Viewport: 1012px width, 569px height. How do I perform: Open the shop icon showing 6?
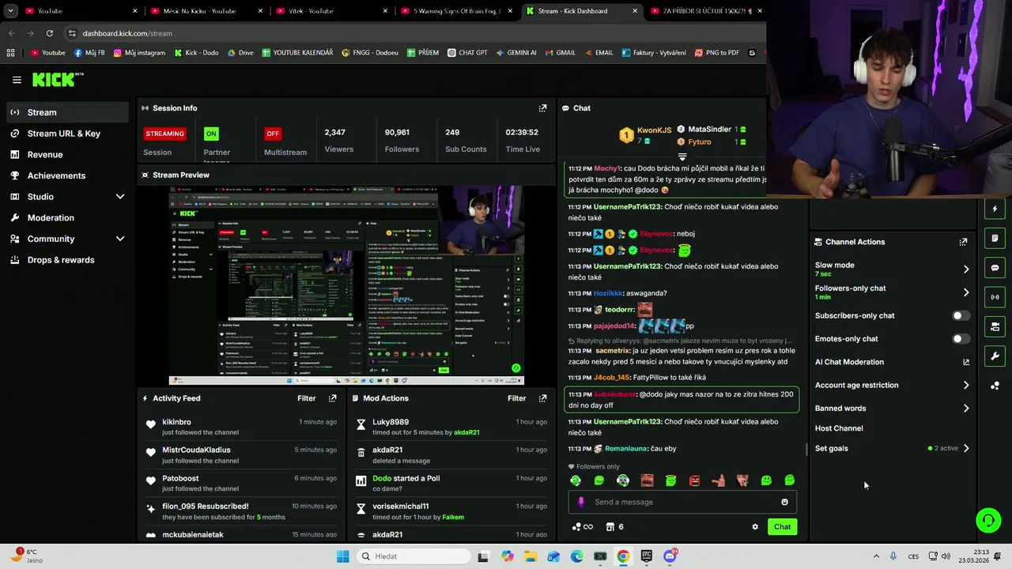(x=614, y=527)
